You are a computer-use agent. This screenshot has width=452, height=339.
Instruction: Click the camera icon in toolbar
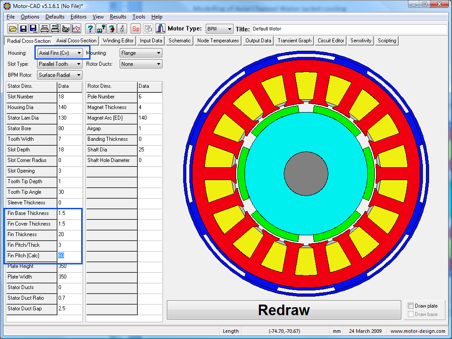(66, 29)
